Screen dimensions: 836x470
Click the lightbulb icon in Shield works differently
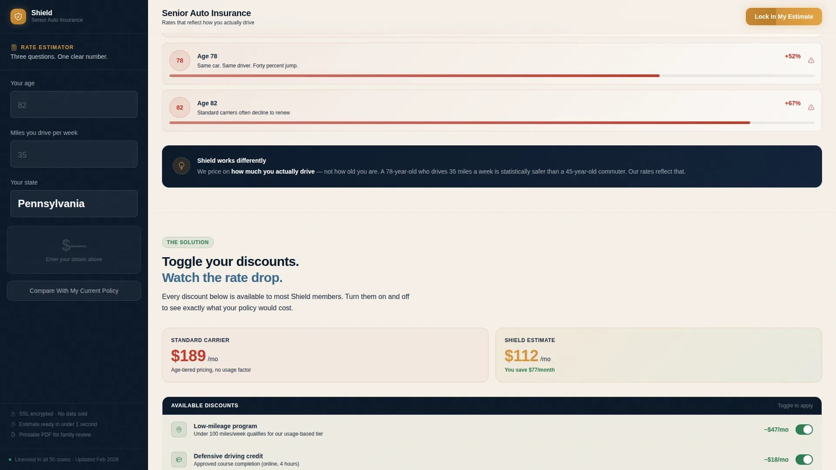(182, 166)
